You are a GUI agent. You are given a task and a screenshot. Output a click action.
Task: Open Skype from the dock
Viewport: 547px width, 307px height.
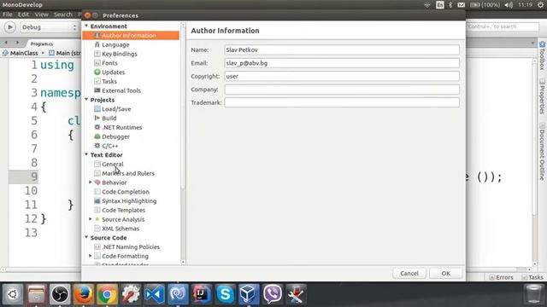(225, 294)
